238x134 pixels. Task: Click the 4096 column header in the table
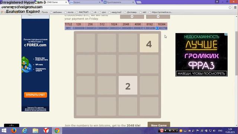tap(138, 24)
